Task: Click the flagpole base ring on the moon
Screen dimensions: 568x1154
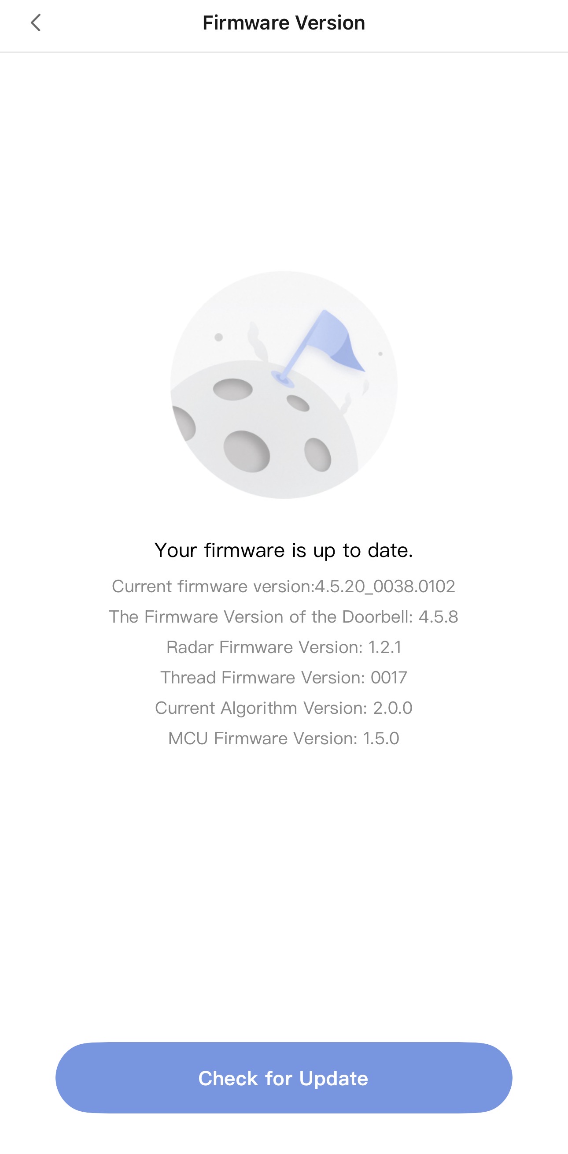Action: tap(282, 378)
